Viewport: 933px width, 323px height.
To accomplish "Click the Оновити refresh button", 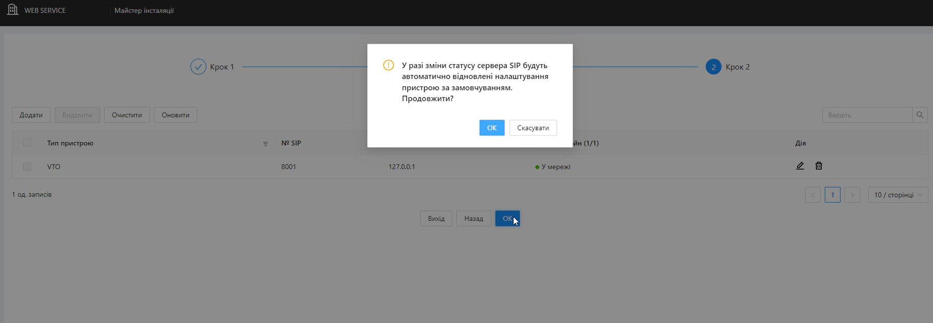I will 175,115.
